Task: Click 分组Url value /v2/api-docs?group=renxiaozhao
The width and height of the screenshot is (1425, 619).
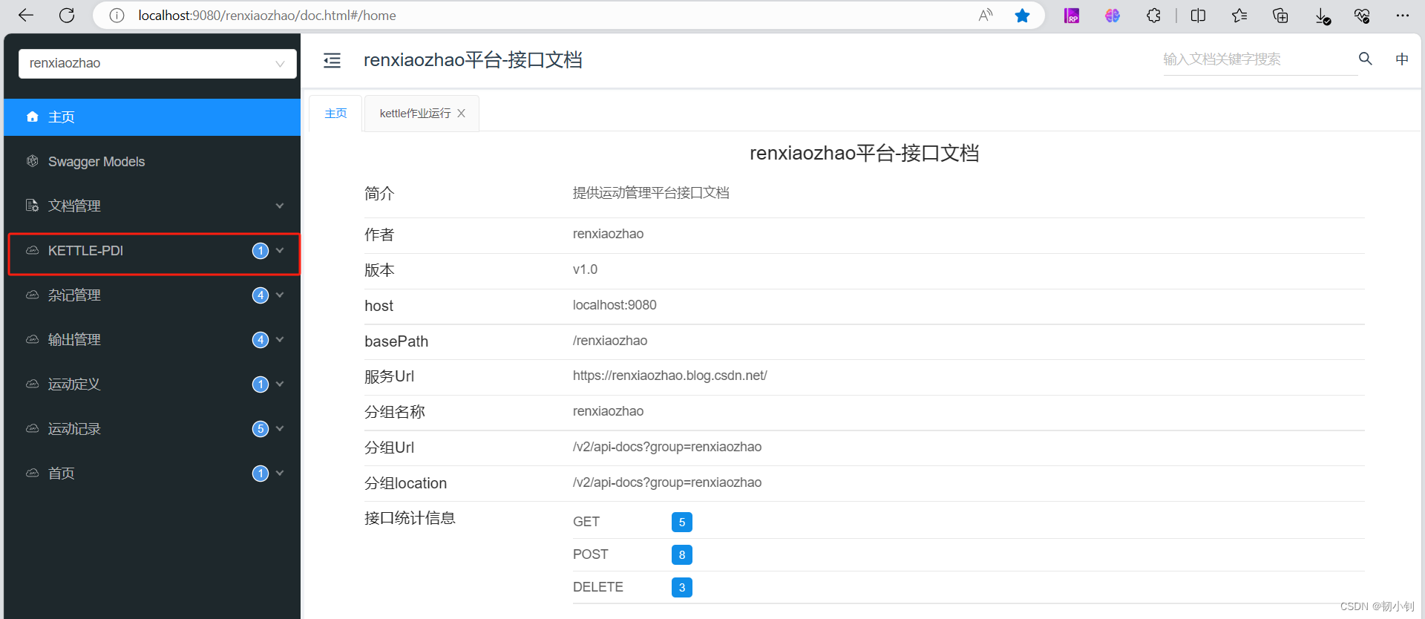Action: pos(667,447)
